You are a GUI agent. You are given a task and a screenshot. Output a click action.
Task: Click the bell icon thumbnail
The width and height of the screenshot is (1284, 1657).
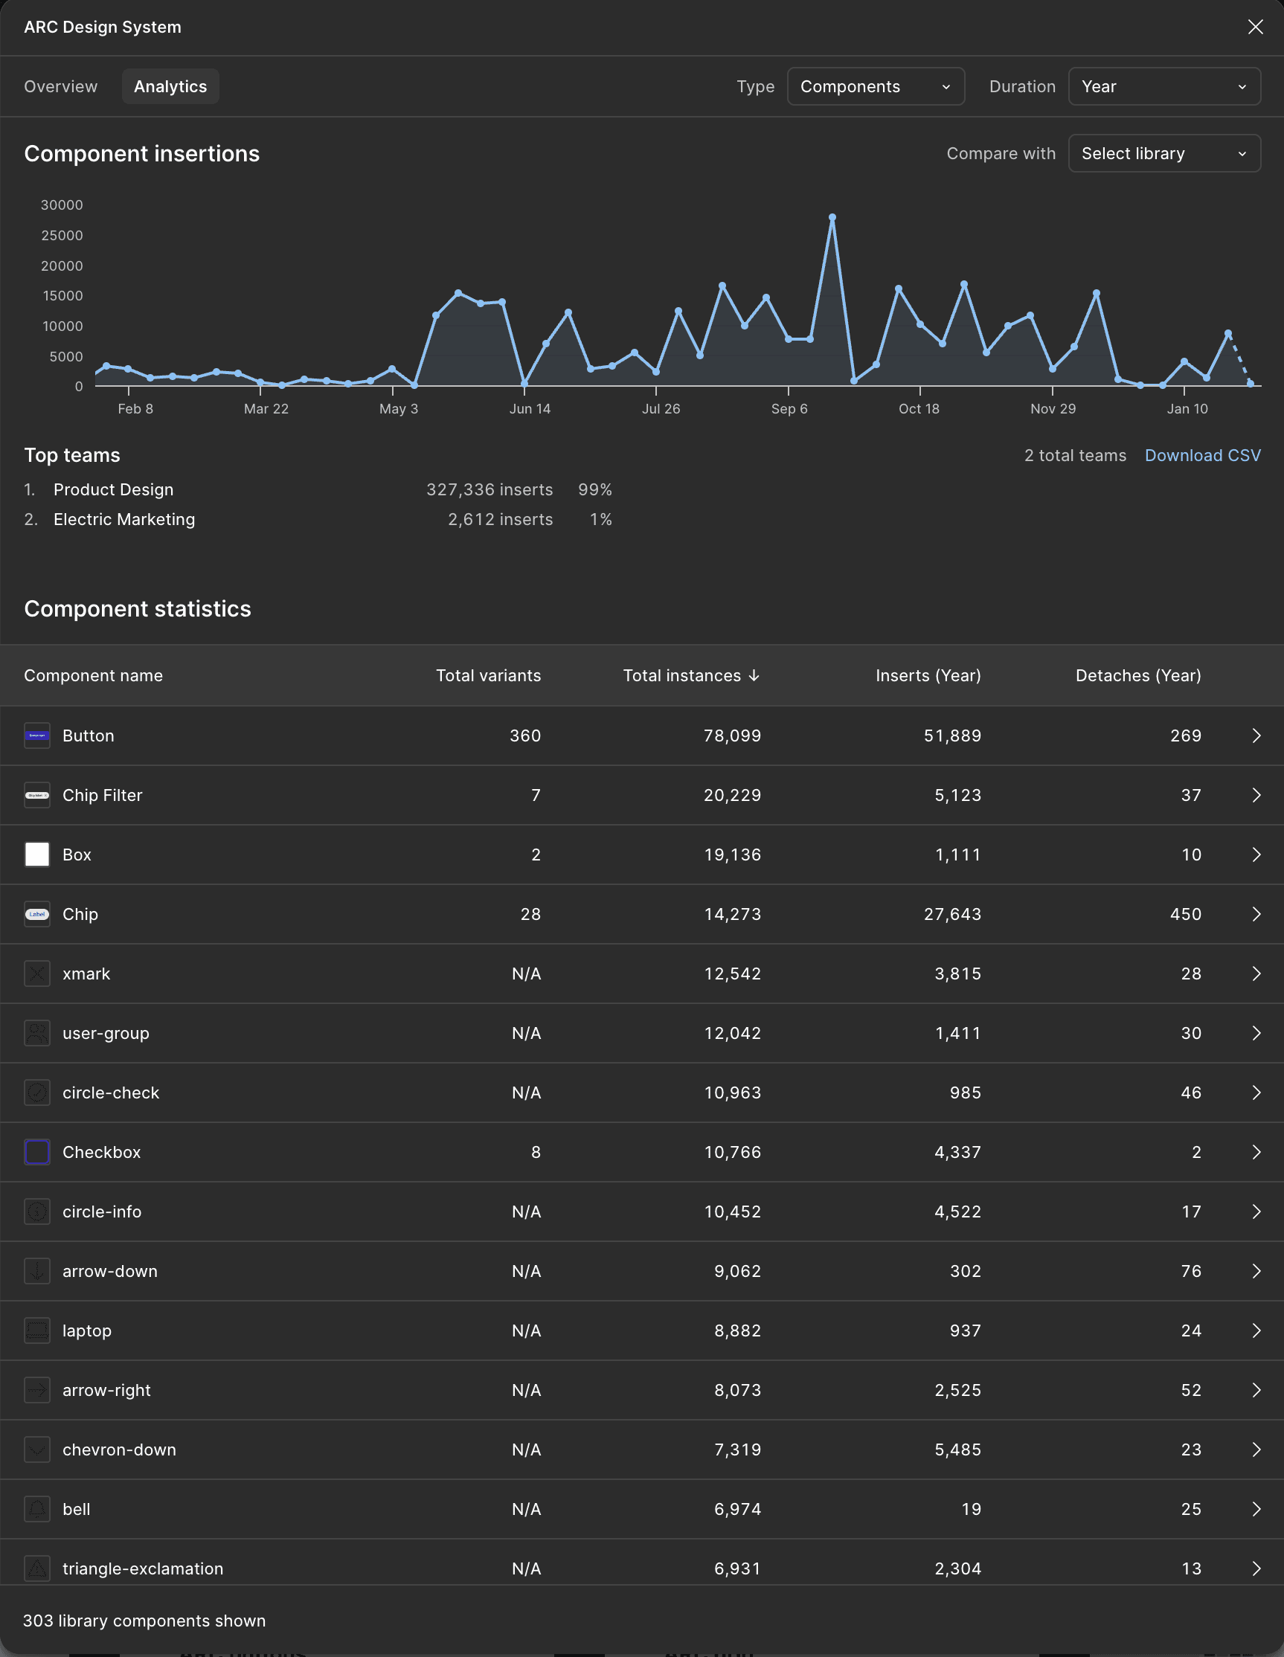(37, 1509)
